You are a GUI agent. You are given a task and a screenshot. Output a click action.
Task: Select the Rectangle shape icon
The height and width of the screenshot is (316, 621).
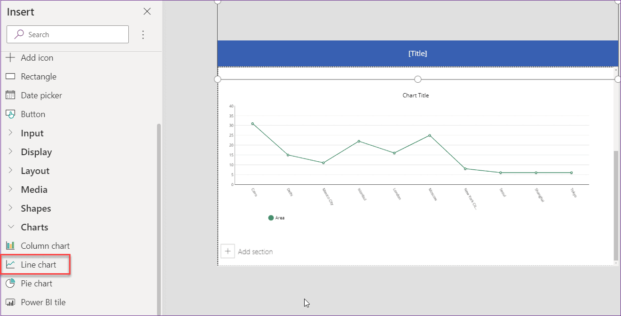[10, 77]
